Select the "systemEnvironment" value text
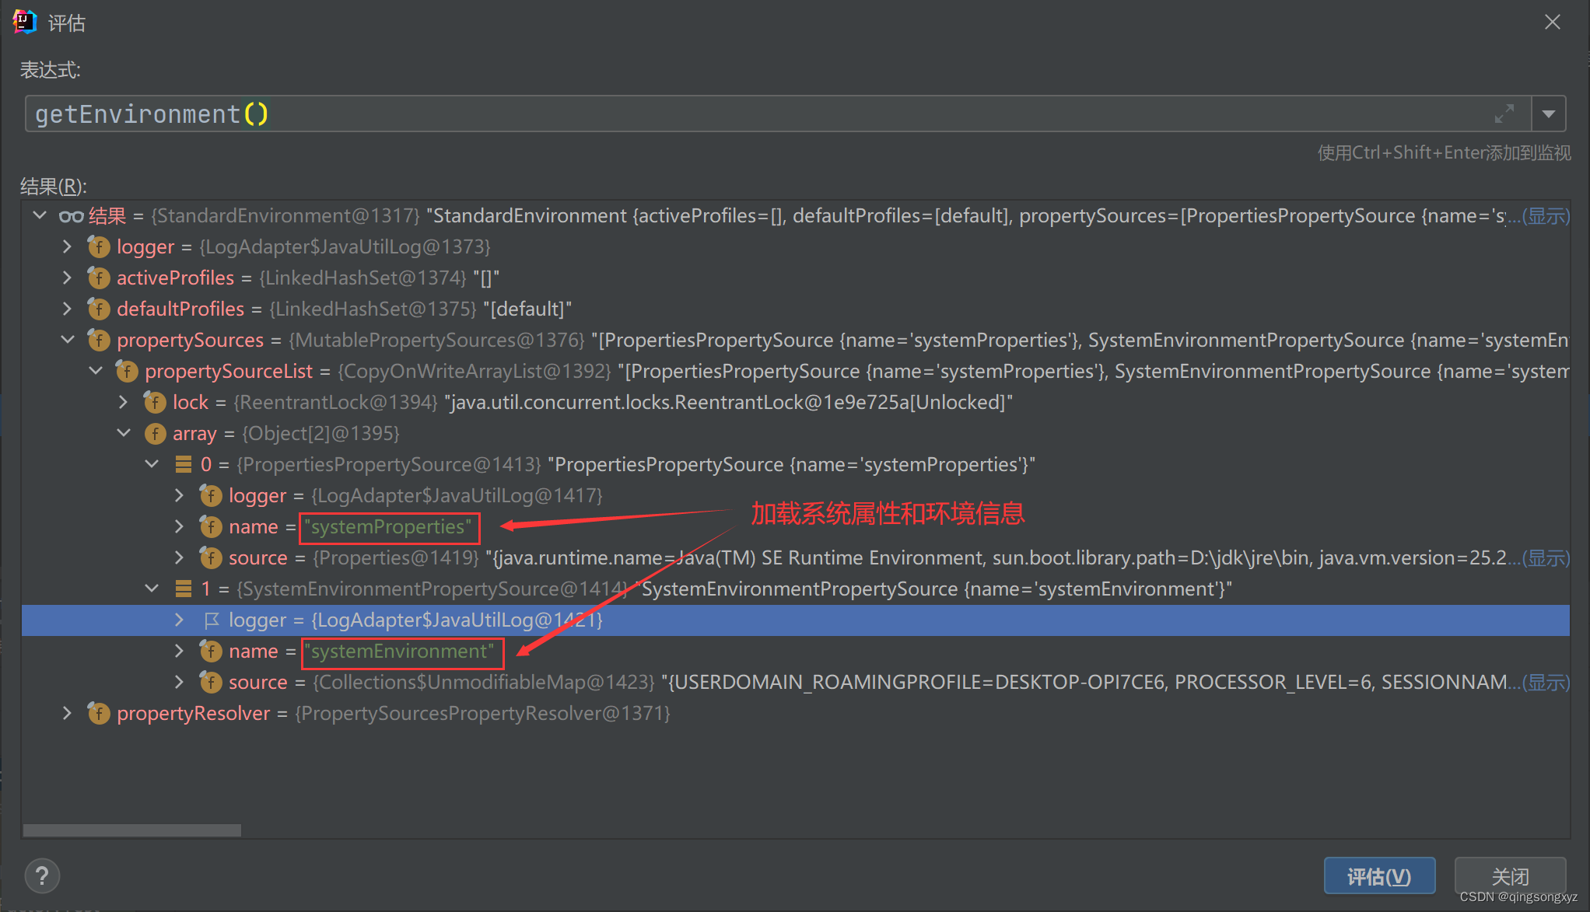This screenshot has width=1590, height=912. tap(399, 652)
